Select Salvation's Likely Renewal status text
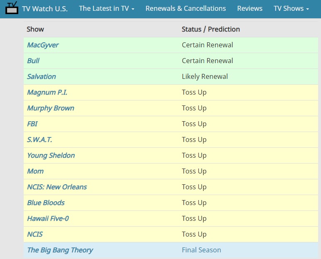Image resolution: width=321 pixels, height=259 pixels. tap(205, 77)
